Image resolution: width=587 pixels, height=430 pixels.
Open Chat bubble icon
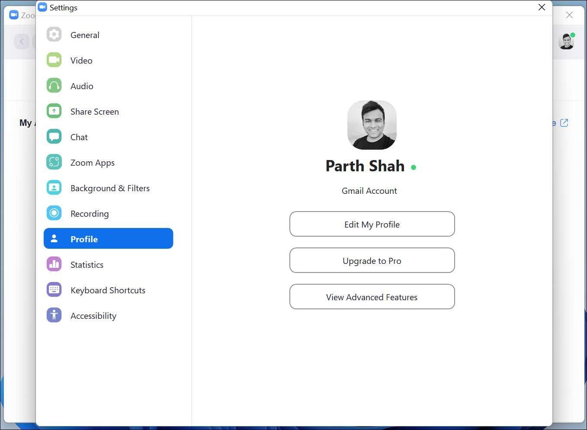pyautogui.click(x=54, y=137)
